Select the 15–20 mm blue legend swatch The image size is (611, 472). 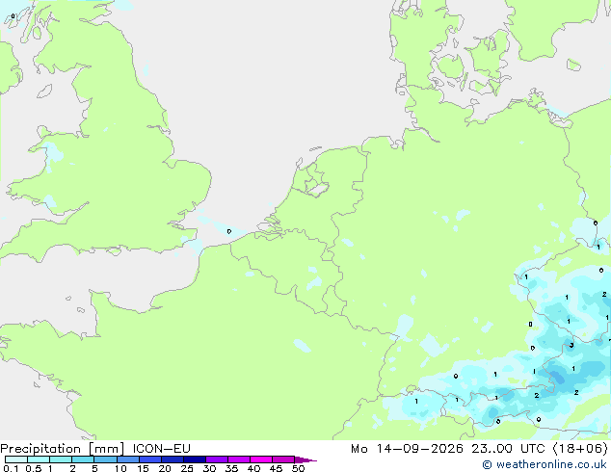tap(150, 459)
